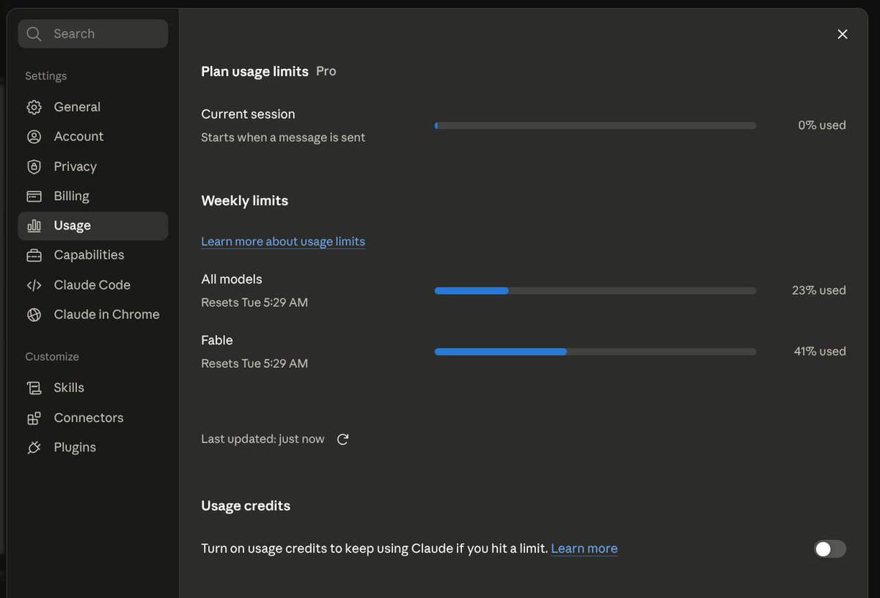Viewport: 880px width, 598px height.
Task: Open General settings
Action: click(x=93, y=107)
